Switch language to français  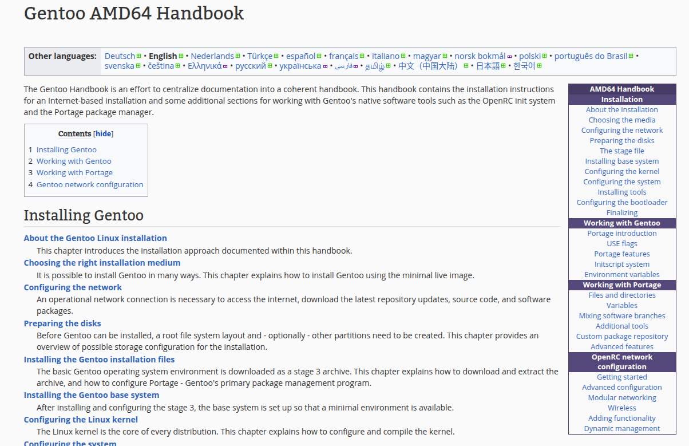point(344,56)
